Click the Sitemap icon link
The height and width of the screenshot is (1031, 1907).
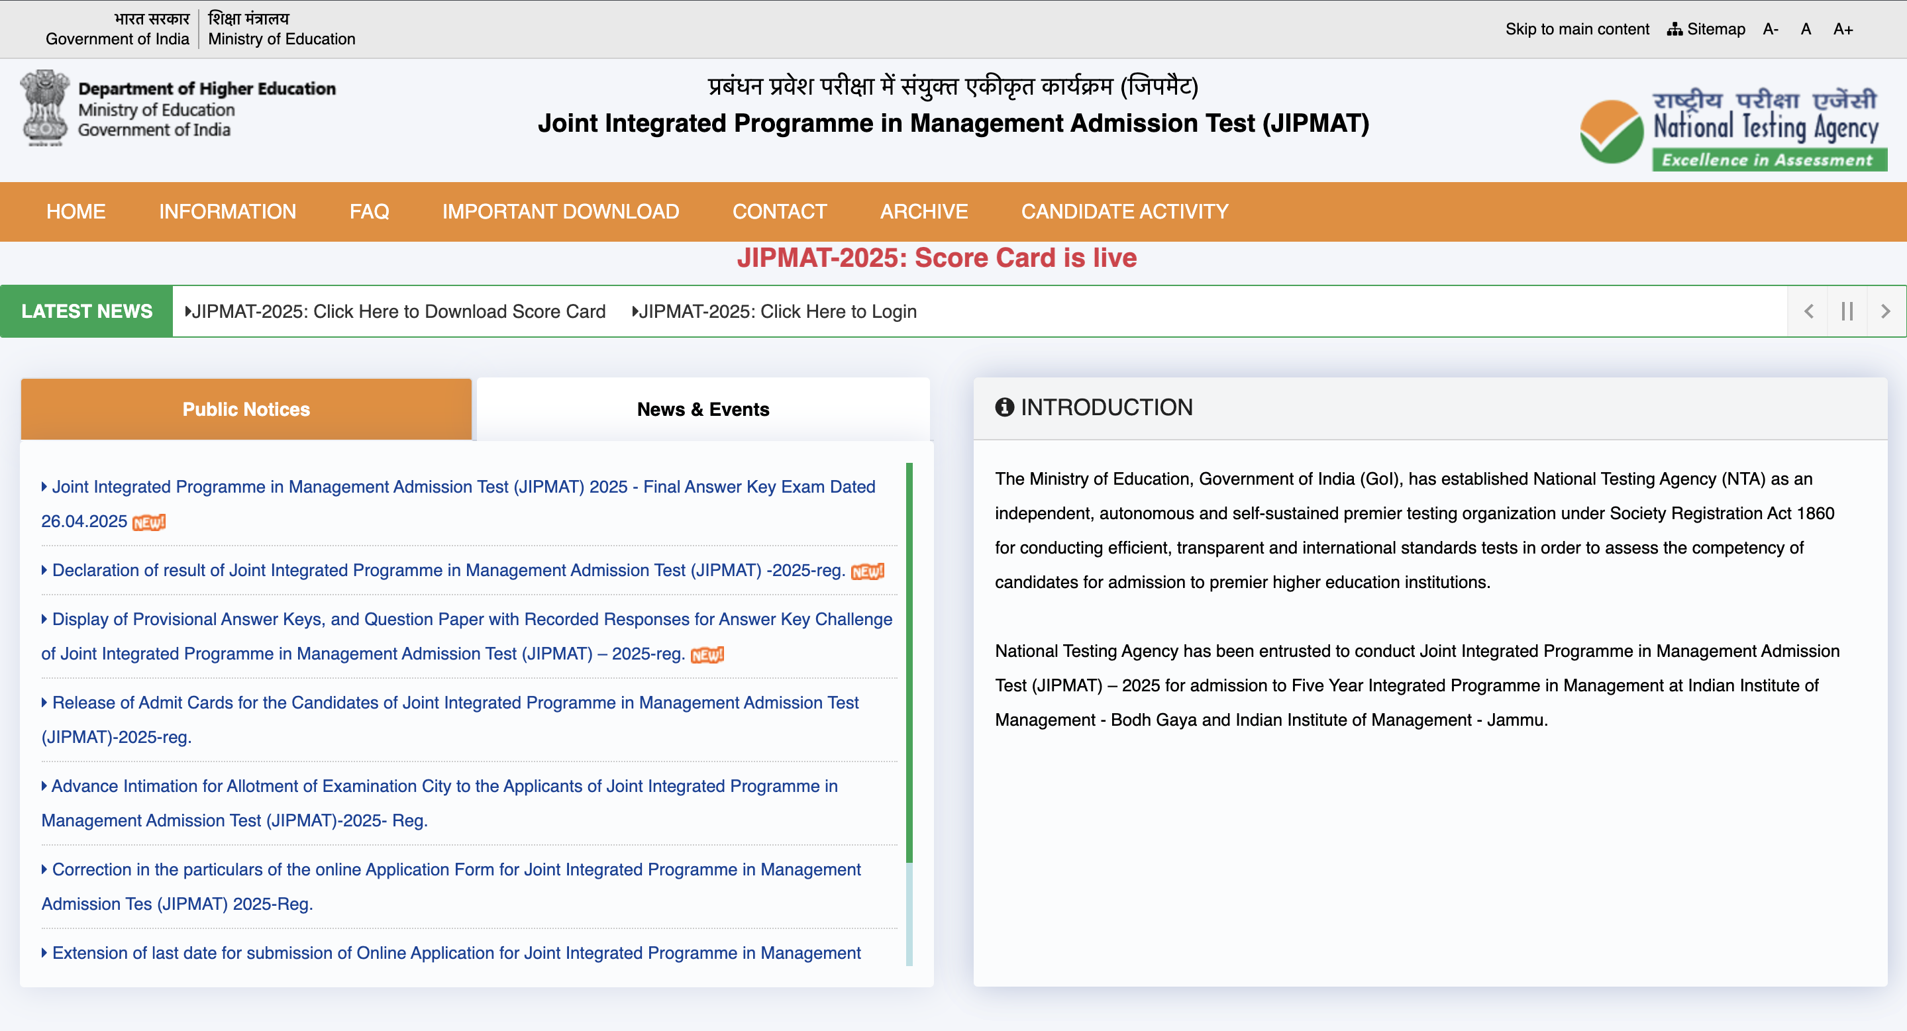[x=1706, y=29]
